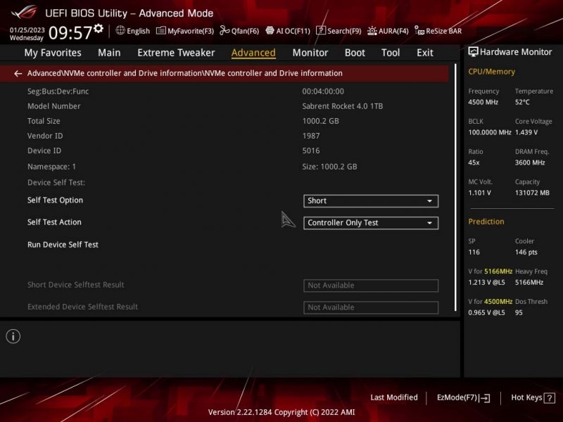
Task: Click the Model Number label
Action: pyautogui.click(x=54, y=106)
